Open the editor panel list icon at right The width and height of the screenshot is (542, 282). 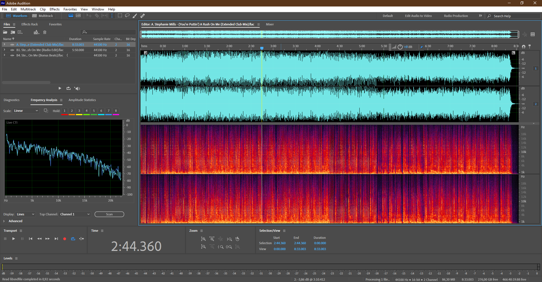click(x=533, y=34)
